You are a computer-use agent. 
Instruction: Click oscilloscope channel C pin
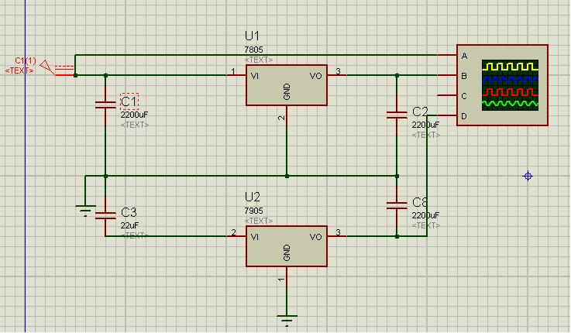447,95
